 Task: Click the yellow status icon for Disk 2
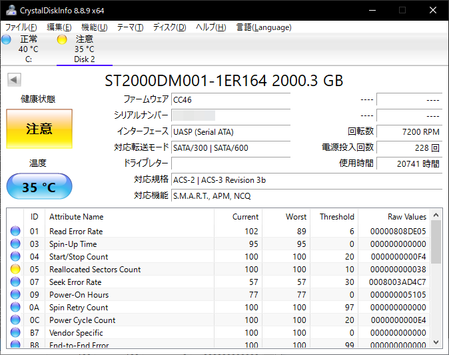tap(62, 40)
